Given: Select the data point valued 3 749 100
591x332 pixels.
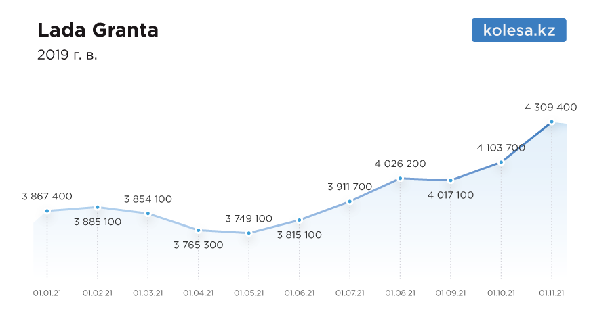Looking at the screenshot, I should (x=249, y=233).
